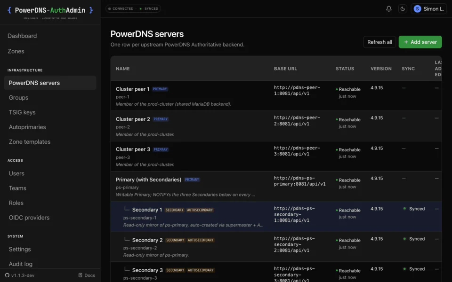Open Groups page

point(18,98)
